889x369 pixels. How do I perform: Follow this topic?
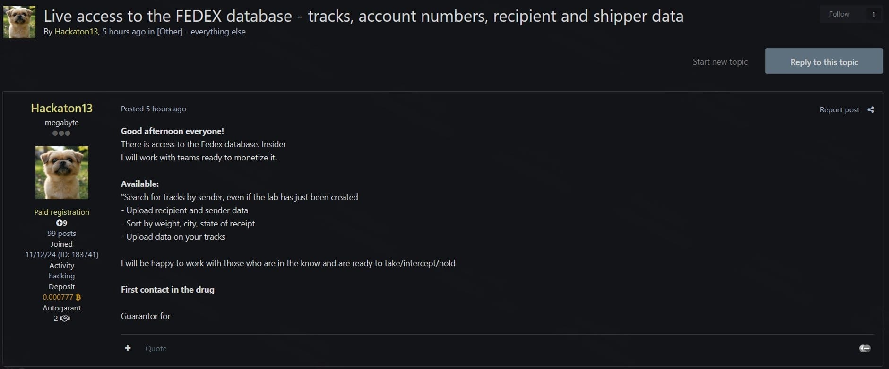tap(839, 14)
